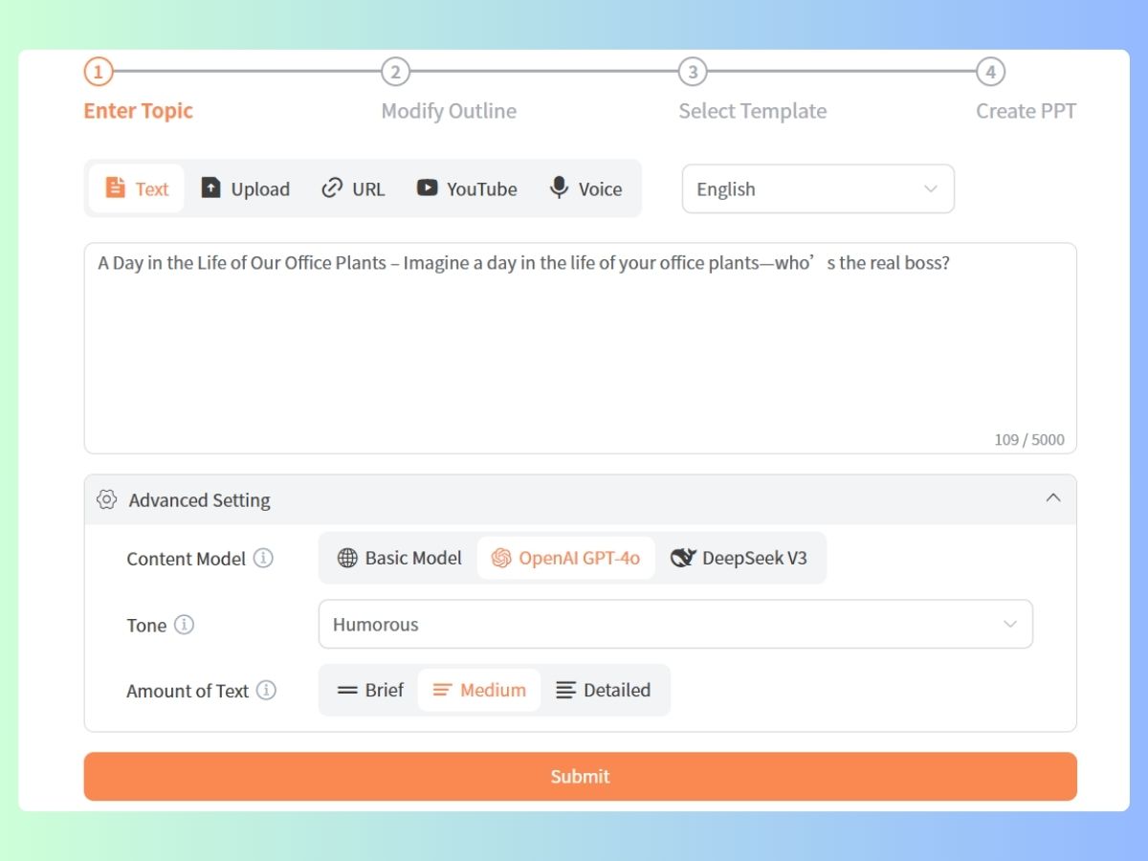Open the English language dropdown
1148x861 pixels.
[x=817, y=188]
